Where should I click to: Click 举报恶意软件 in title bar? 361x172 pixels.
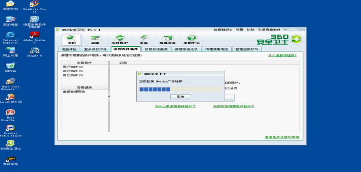(269, 30)
